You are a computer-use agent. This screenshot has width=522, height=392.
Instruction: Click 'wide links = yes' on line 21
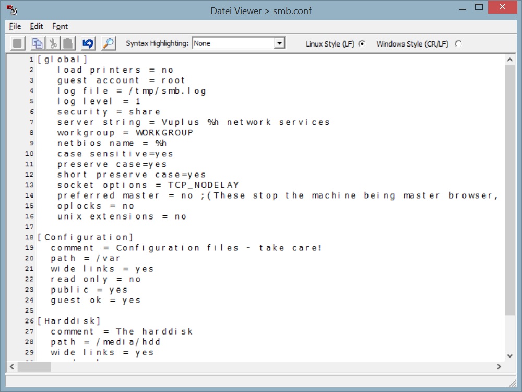coord(102,269)
